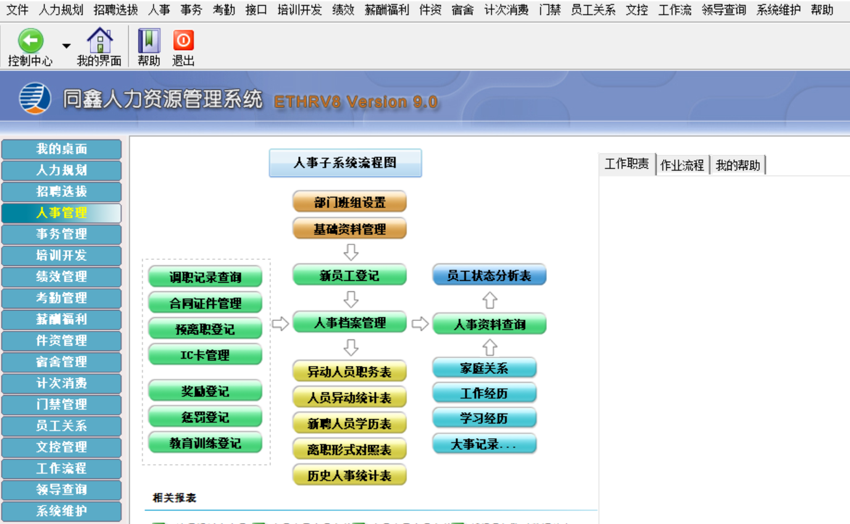Select the 工作职责 tab

click(627, 164)
